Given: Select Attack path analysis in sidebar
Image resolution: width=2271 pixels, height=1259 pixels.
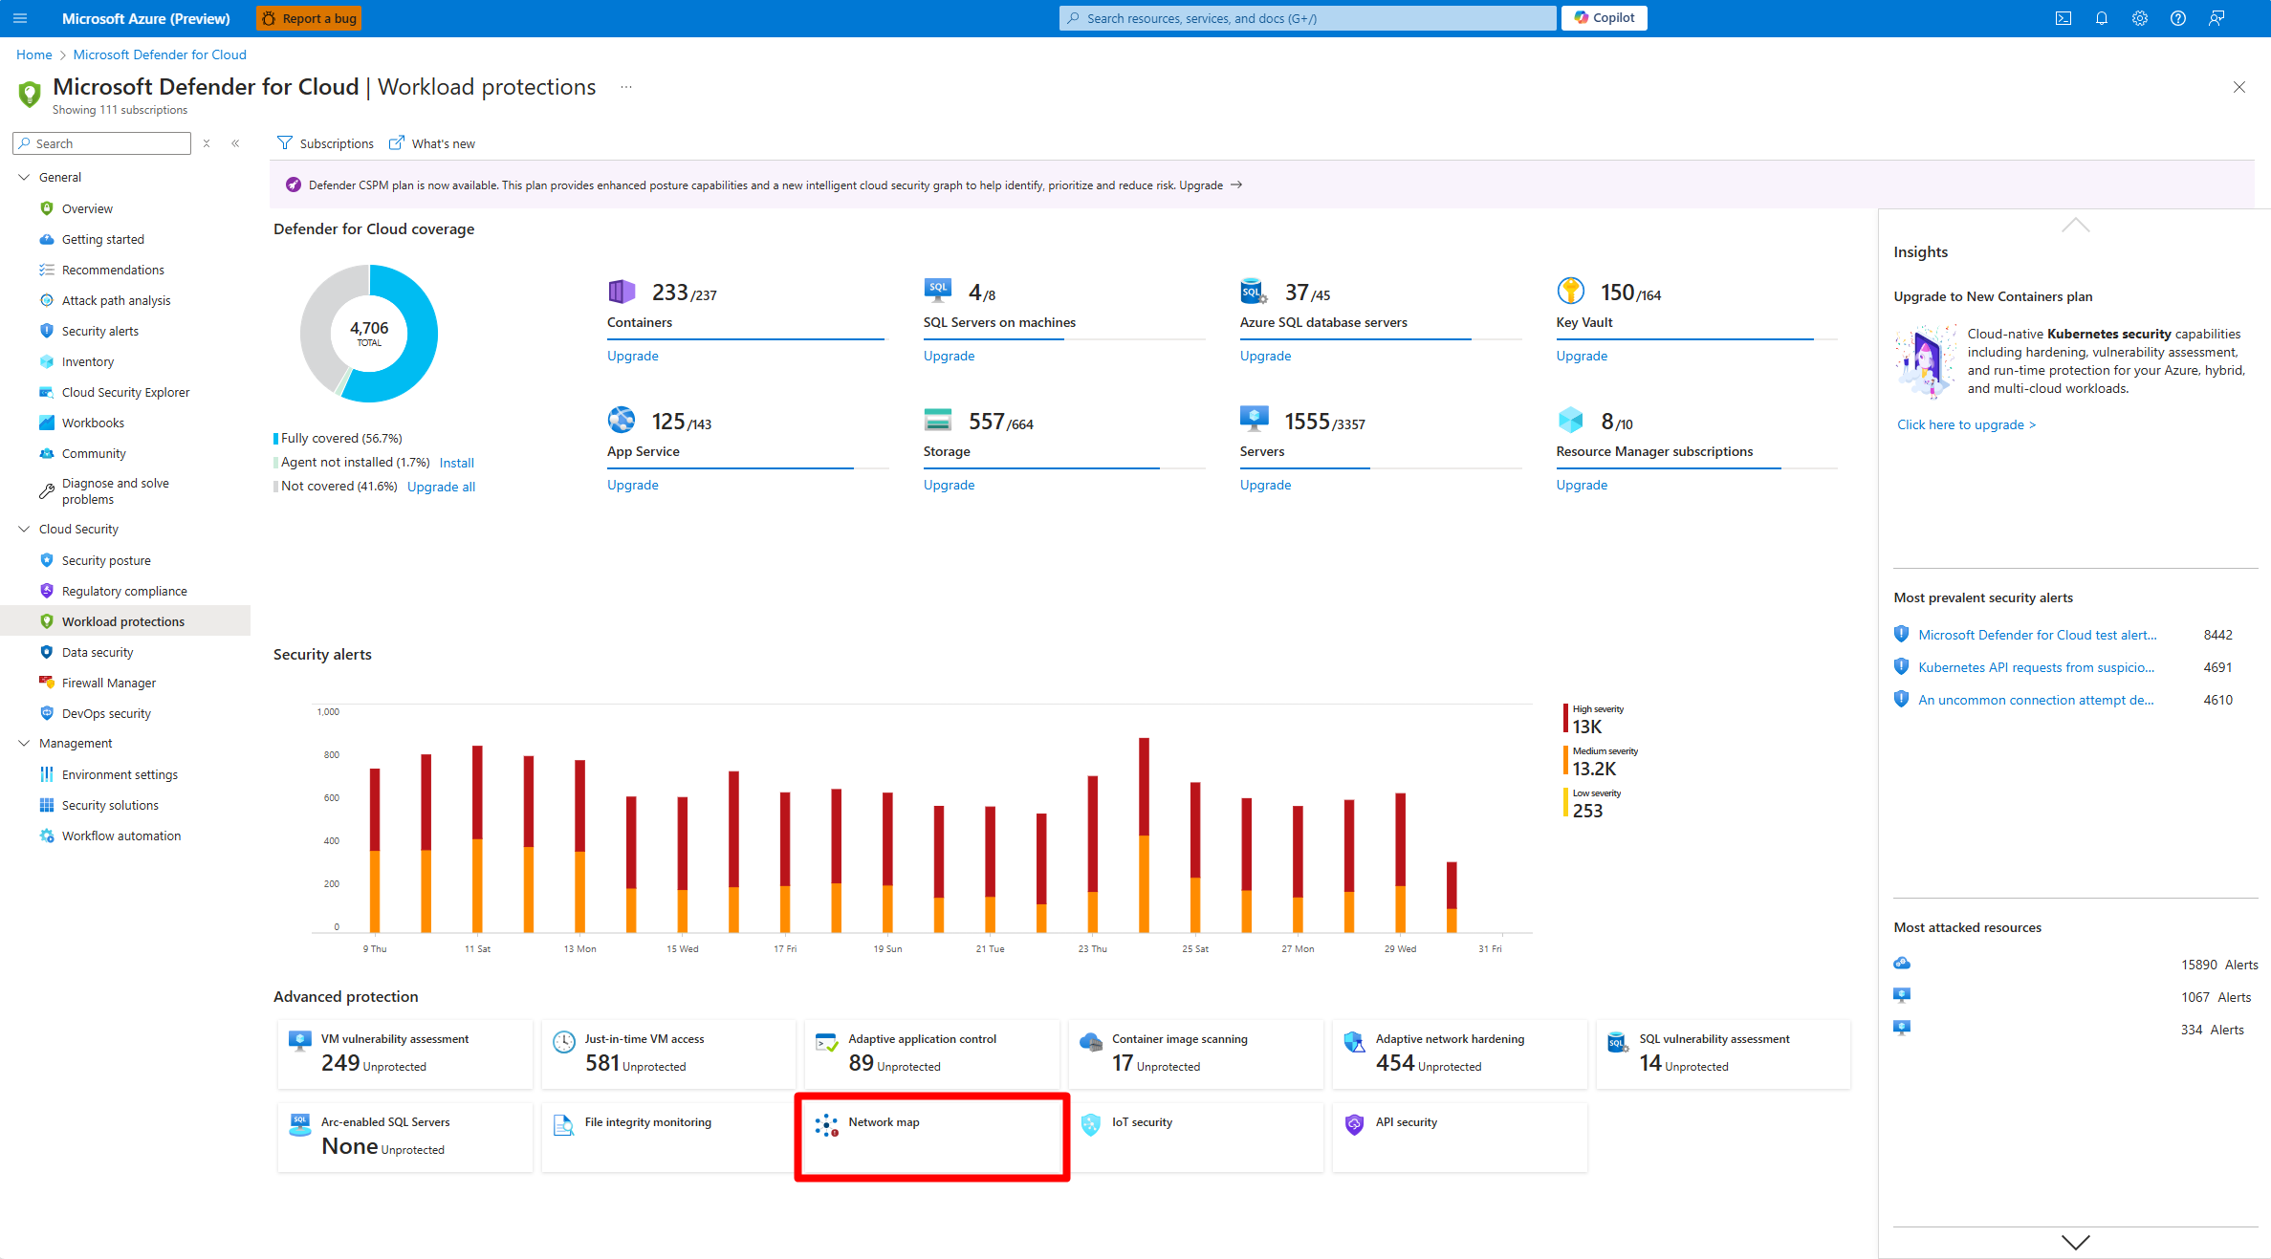Looking at the screenshot, I should [x=116, y=300].
